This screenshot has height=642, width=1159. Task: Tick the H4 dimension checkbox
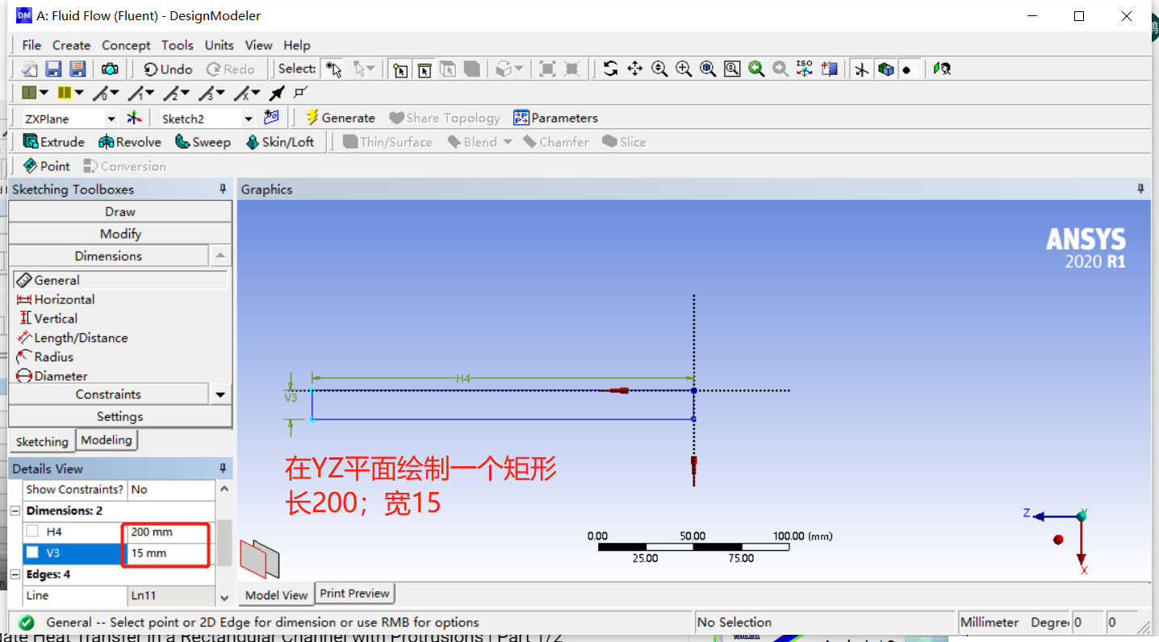coord(32,532)
